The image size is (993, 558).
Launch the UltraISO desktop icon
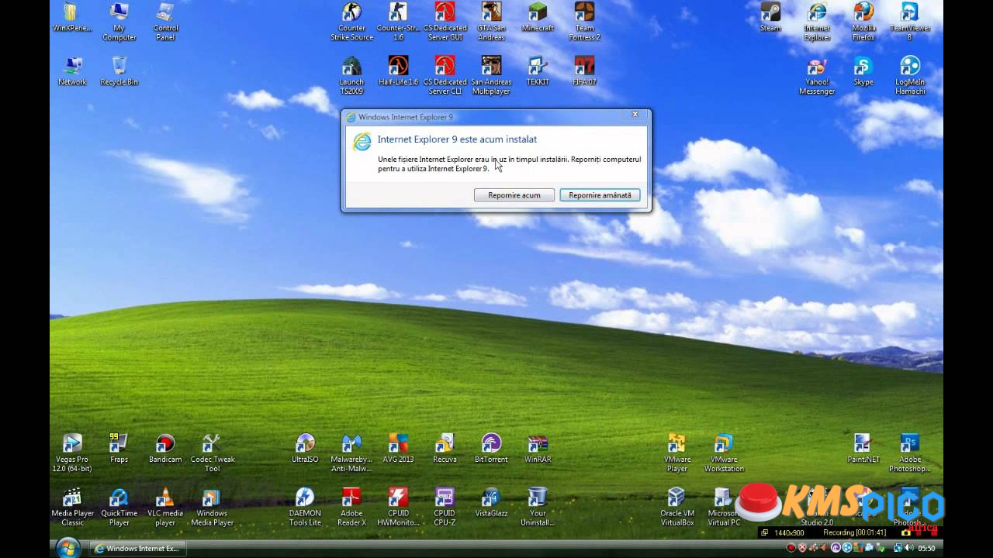pyautogui.click(x=305, y=449)
